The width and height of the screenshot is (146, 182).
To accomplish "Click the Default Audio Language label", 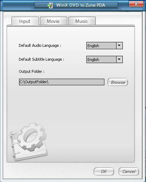I will [40, 45].
